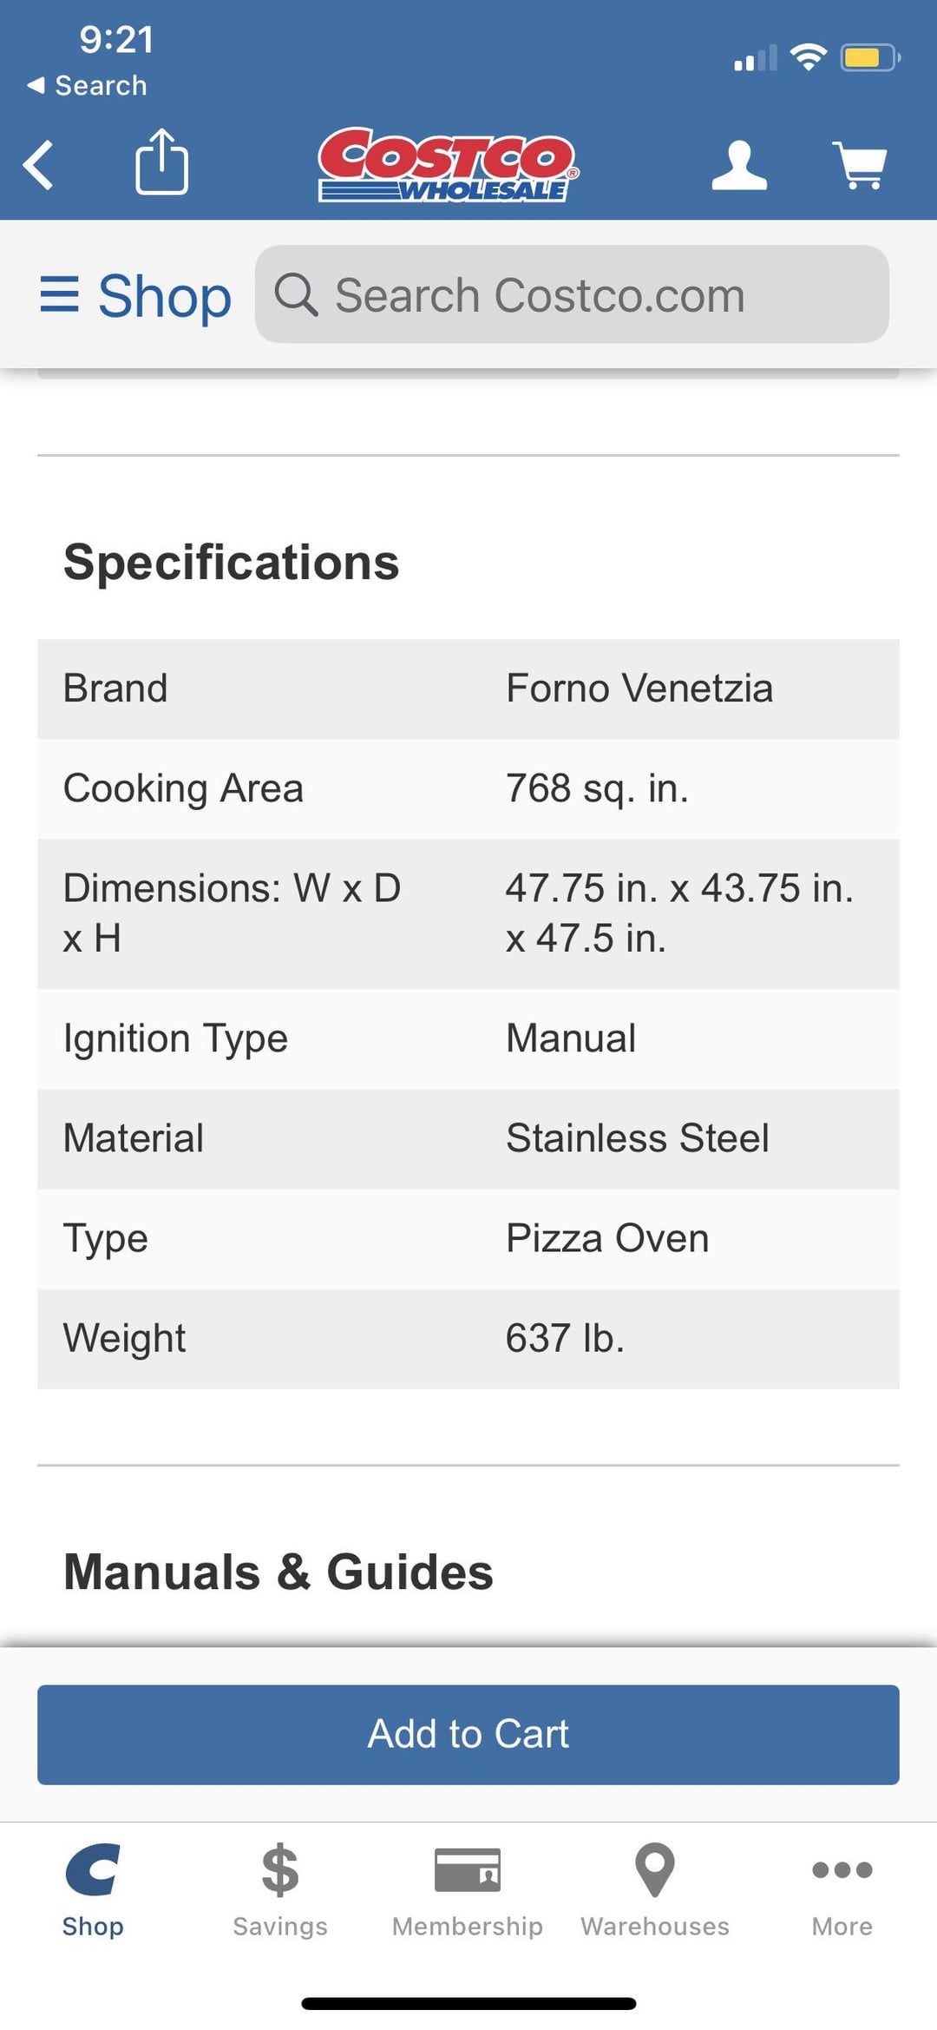Tap the back arrow icon
Image resolution: width=937 pixels, height=2030 pixels.
(x=40, y=164)
